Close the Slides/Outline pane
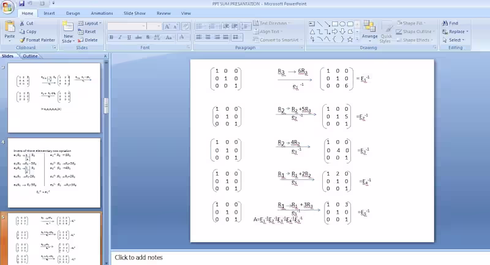490x265 pixels. (x=105, y=56)
